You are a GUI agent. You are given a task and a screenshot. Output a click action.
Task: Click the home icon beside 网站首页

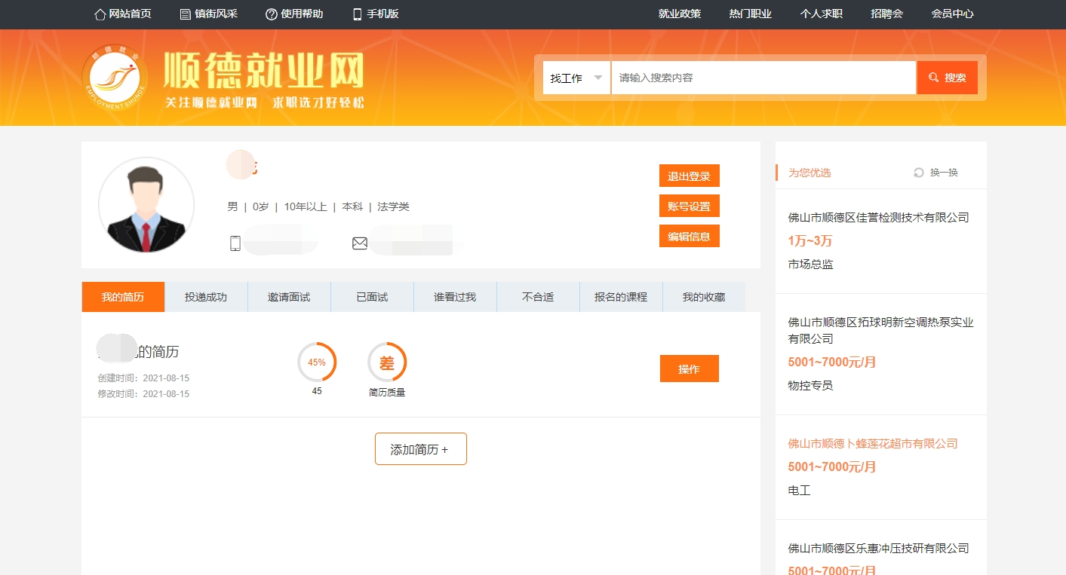point(100,14)
